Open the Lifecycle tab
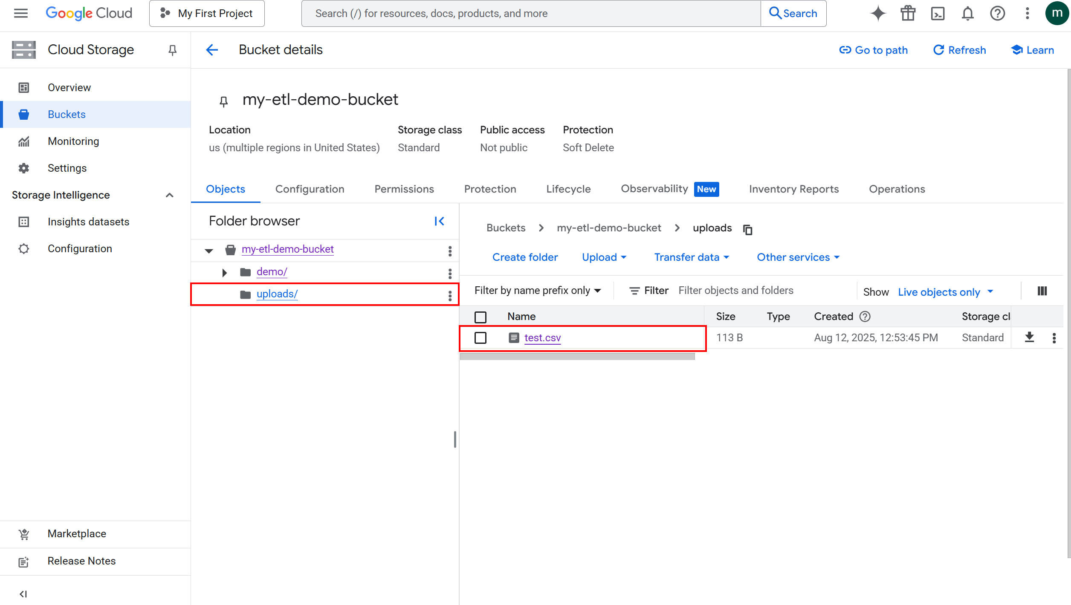 click(568, 189)
